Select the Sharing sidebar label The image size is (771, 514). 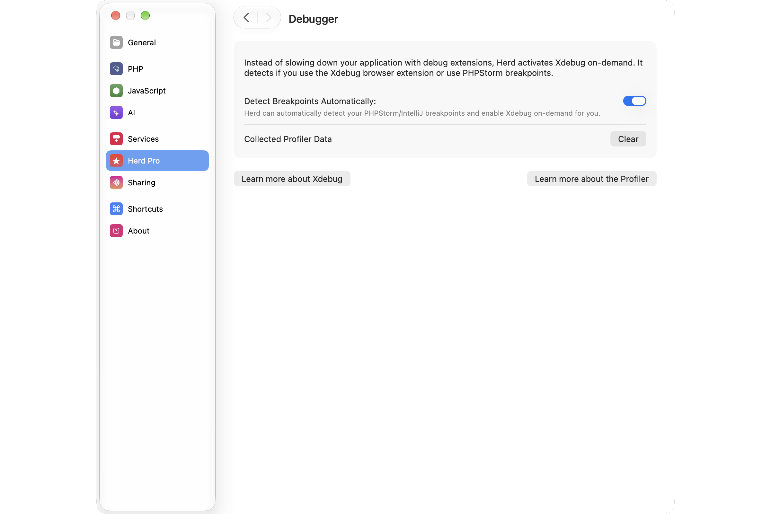point(142,183)
